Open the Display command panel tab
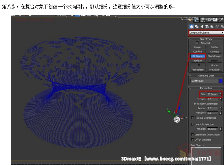Screen dimensions: 224x165 (215, 20)
